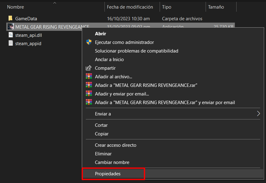Viewport: 266px width, 183px height.
Task: Click the METAL GEAR RISING REVENGEANCE application icon
Action: pos(10,27)
